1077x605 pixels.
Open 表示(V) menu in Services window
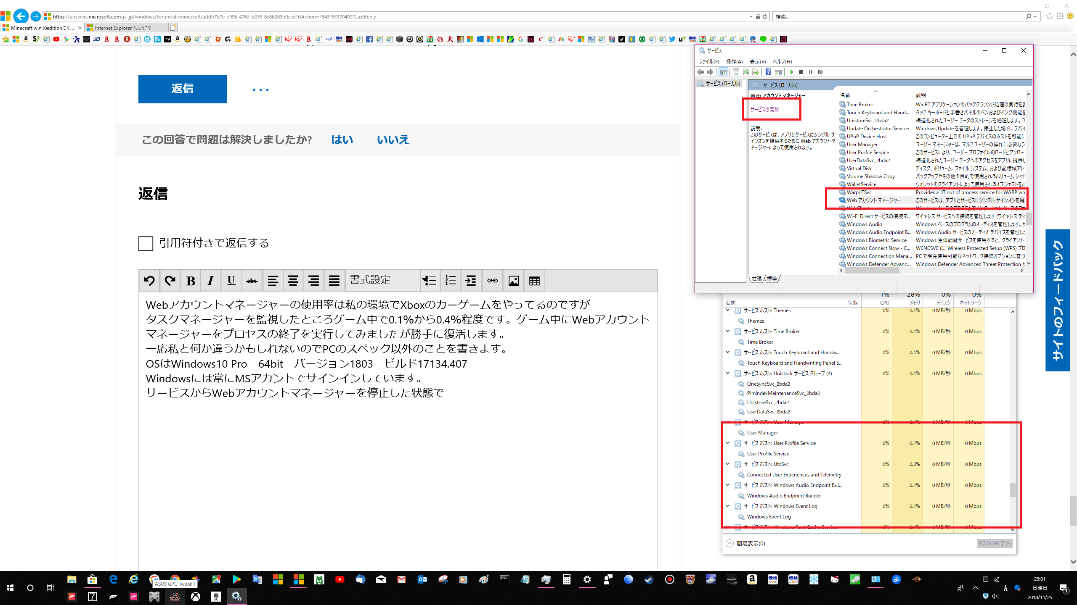click(757, 61)
